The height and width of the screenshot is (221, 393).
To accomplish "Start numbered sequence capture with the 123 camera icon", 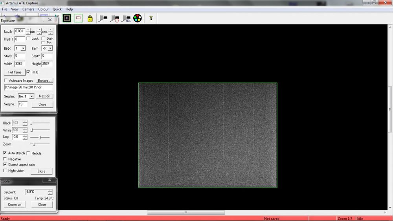I will 126,18.
